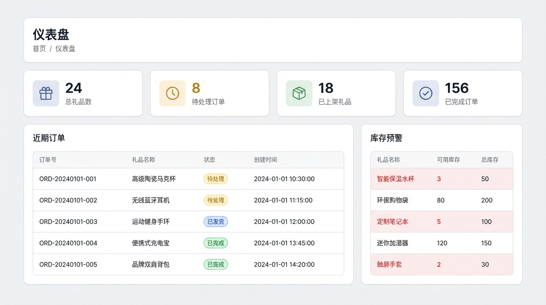The height and width of the screenshot is (305, 546).
Task: Sort by 创建时间 column header
Action: click(265, 160)
